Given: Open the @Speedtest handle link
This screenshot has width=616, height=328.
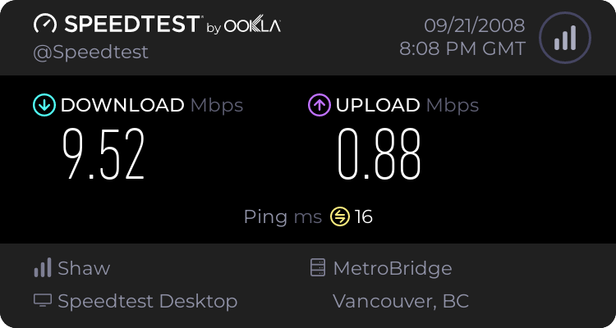Looking at the screenshot, I should click(90, 52).
